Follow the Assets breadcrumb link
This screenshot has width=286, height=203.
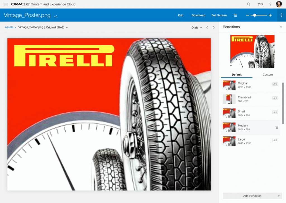coord(9,27)
